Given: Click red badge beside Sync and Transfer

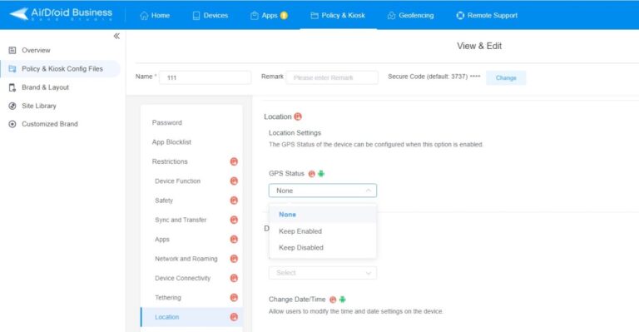Looking at the screenshot, I should tap(234, 220).
